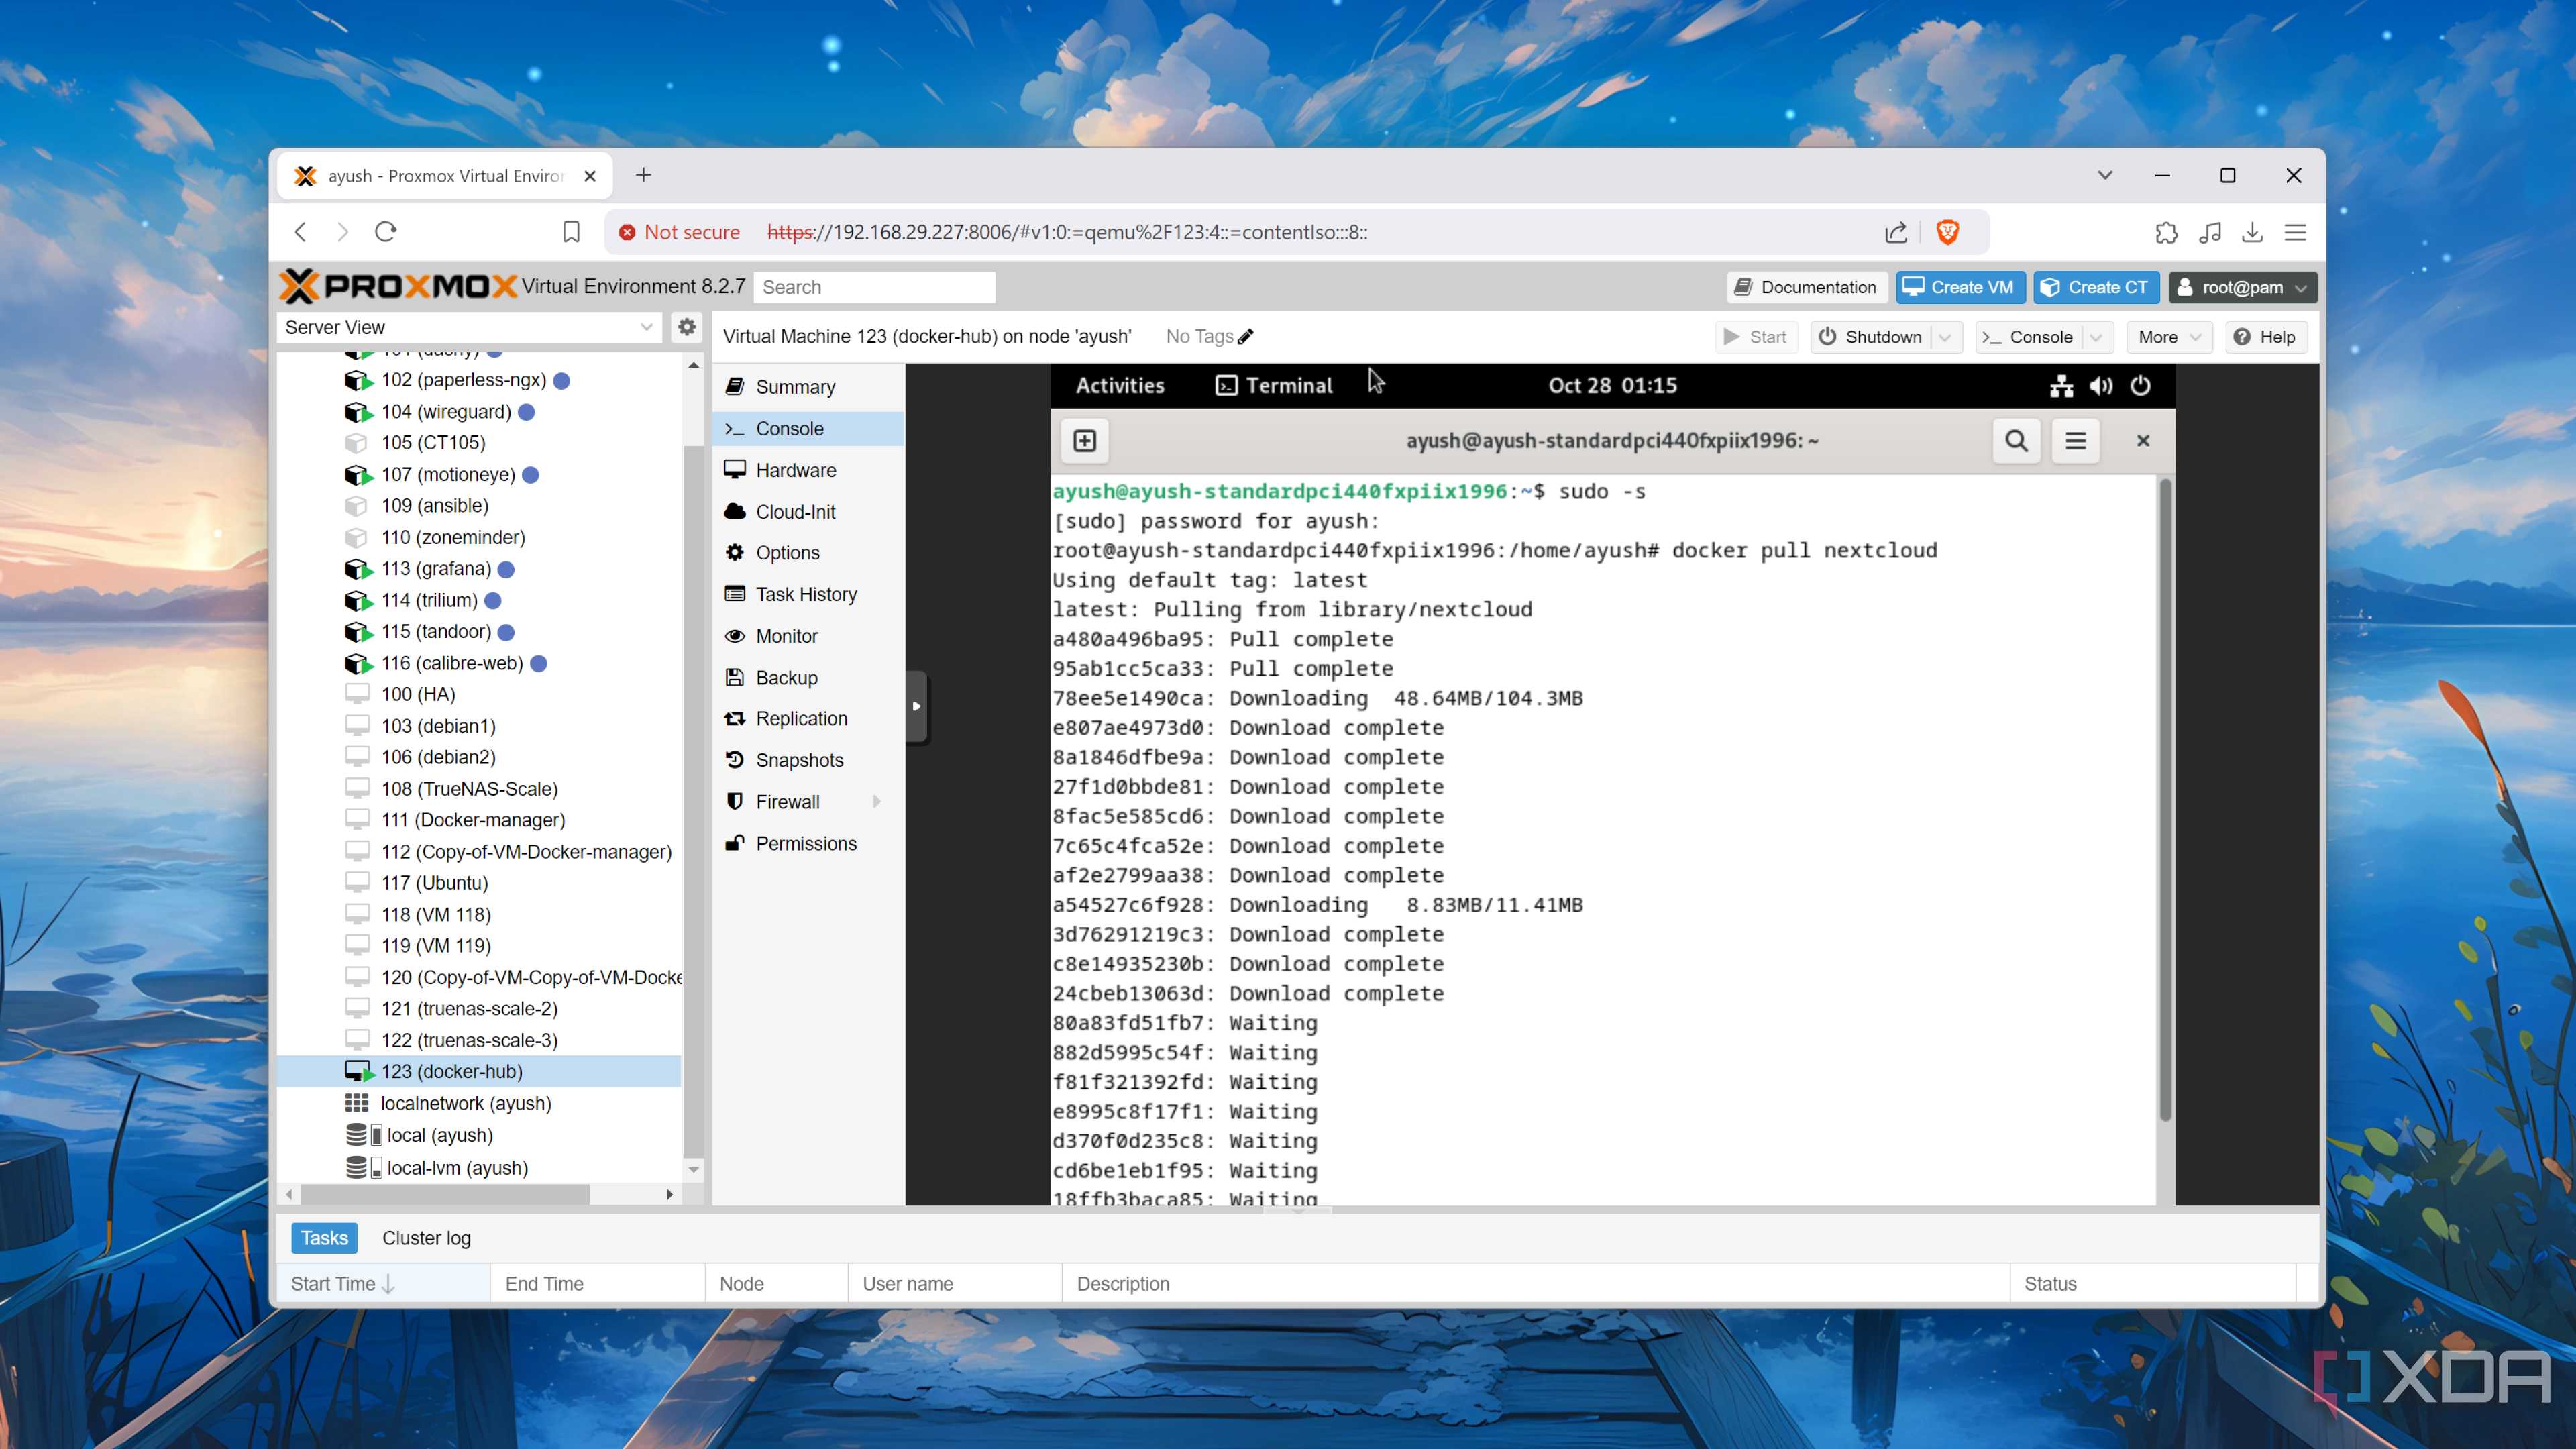Close the terminal window with X

(x=2143, y=441)
